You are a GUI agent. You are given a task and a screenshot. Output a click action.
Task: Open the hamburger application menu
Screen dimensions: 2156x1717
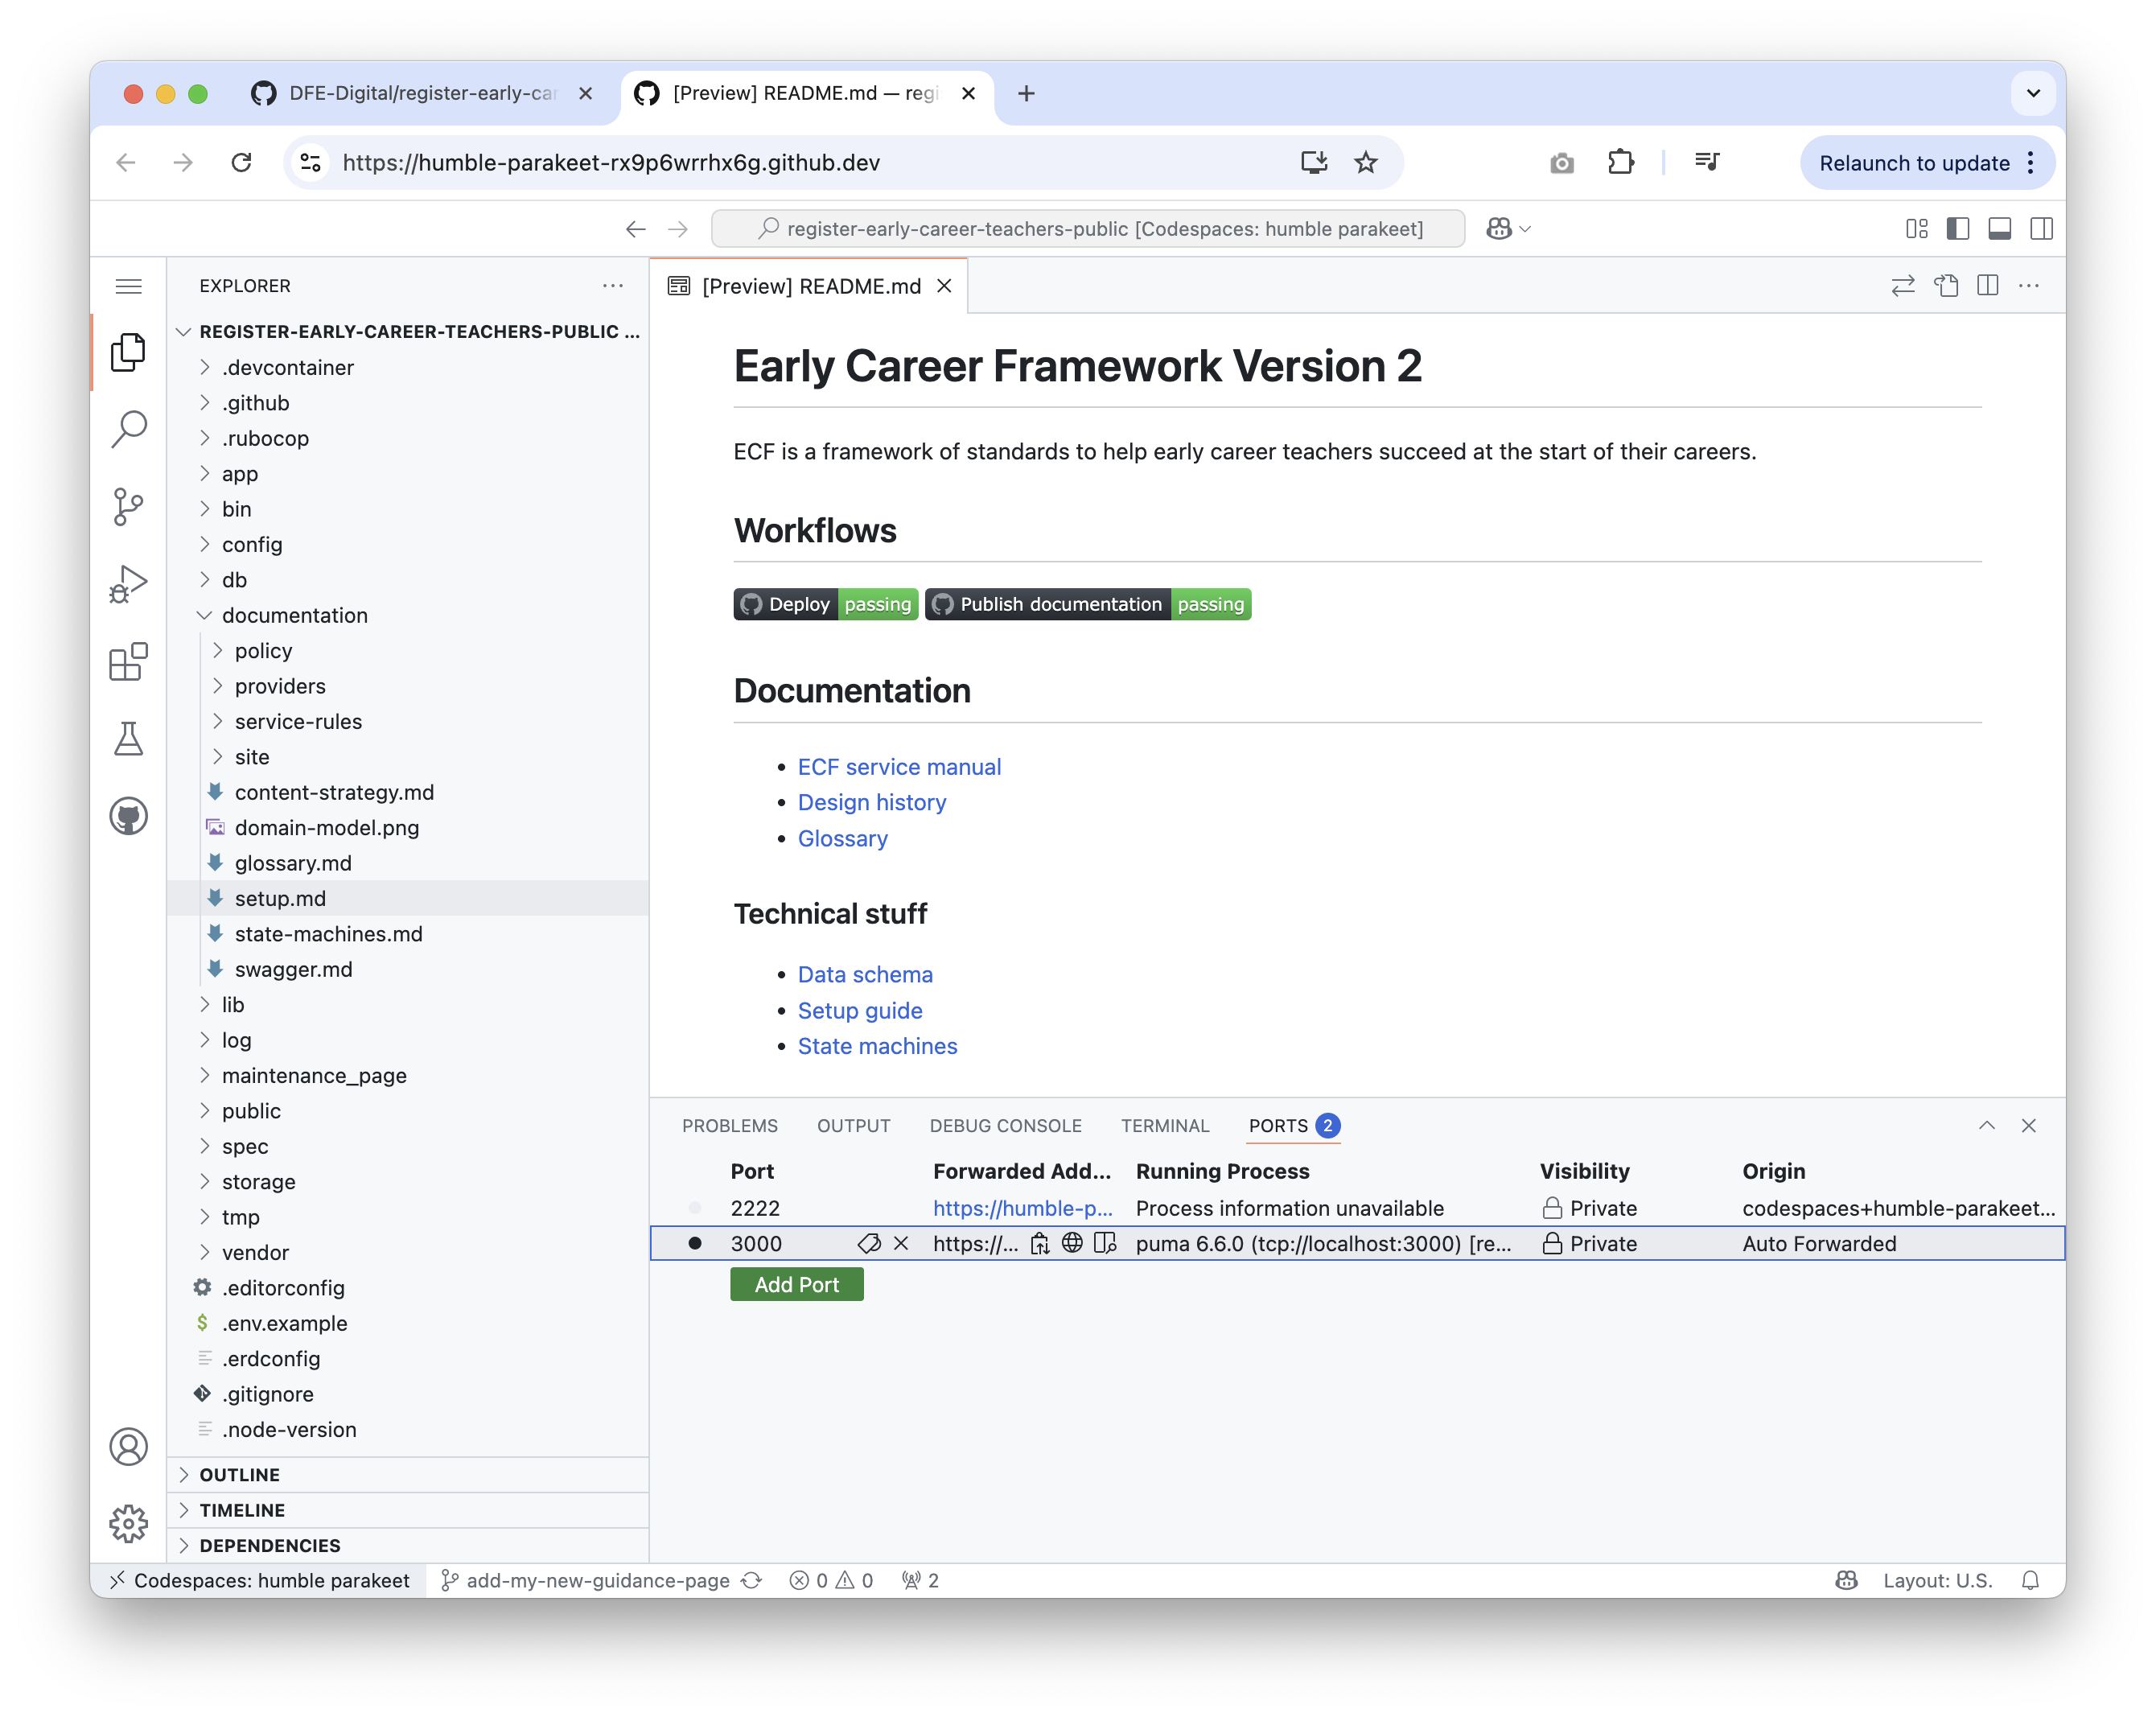coord(128,286)
